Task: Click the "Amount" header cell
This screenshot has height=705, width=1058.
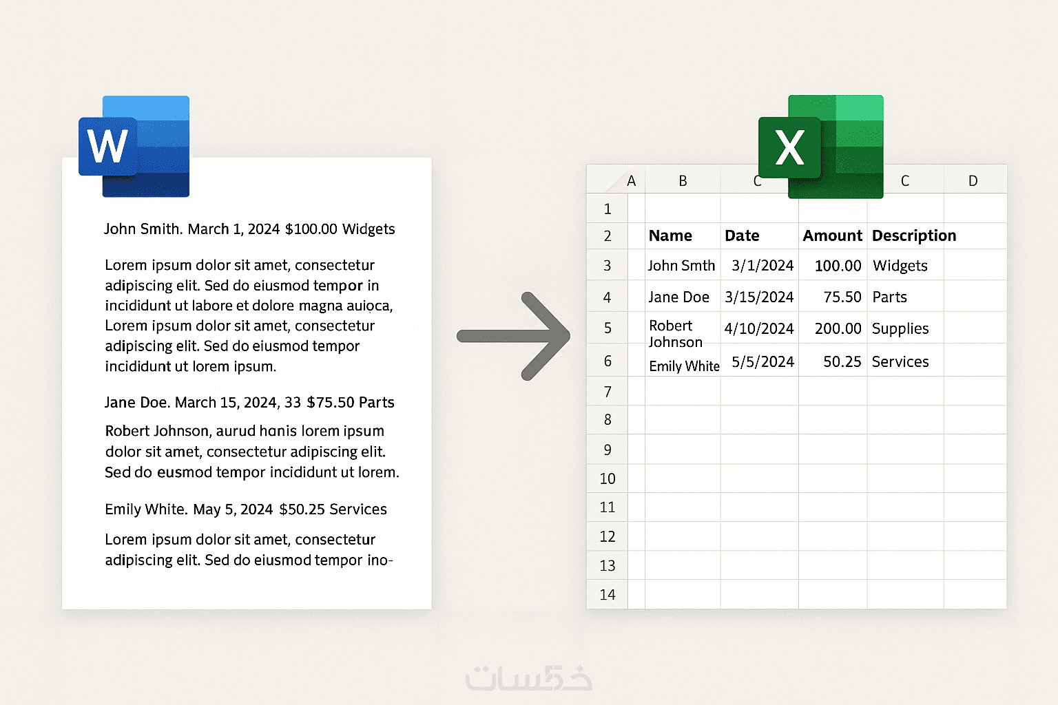Action: [833, 236]
